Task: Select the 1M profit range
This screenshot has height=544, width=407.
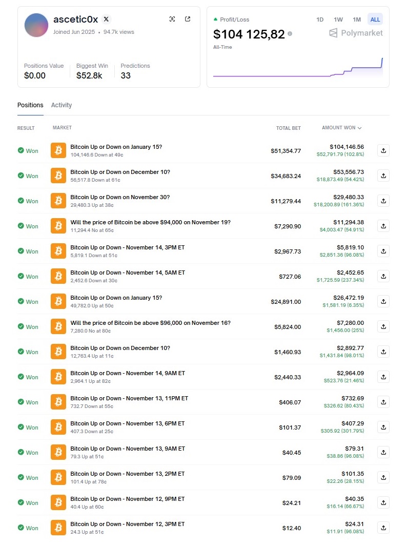Action: (x=357, y=20)
